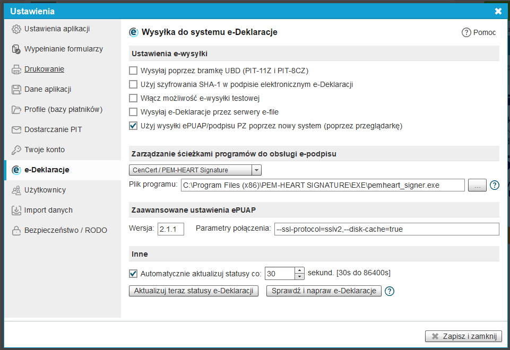Click Aktualizuj teraz statusy e-Deklaracji button
Screen dimensions: 510x350
[194, 291]
